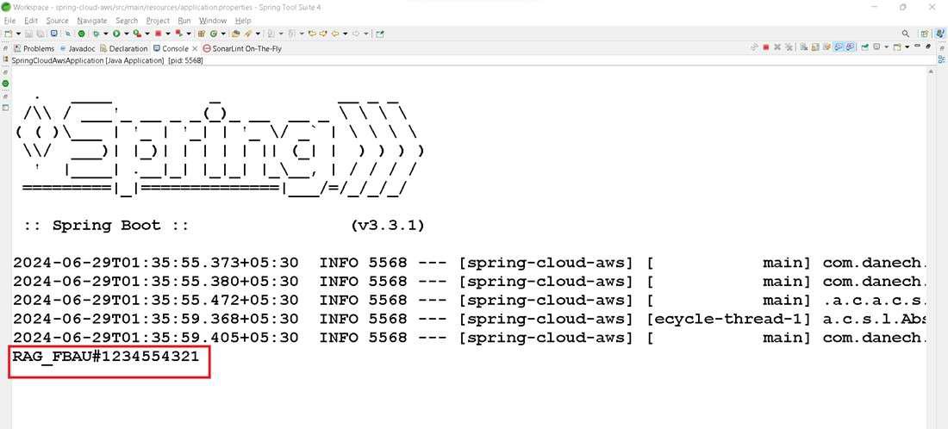Screen dimensions: 948x429
Task: Click the Open Console icon
Action: click(x=897, y=47)
